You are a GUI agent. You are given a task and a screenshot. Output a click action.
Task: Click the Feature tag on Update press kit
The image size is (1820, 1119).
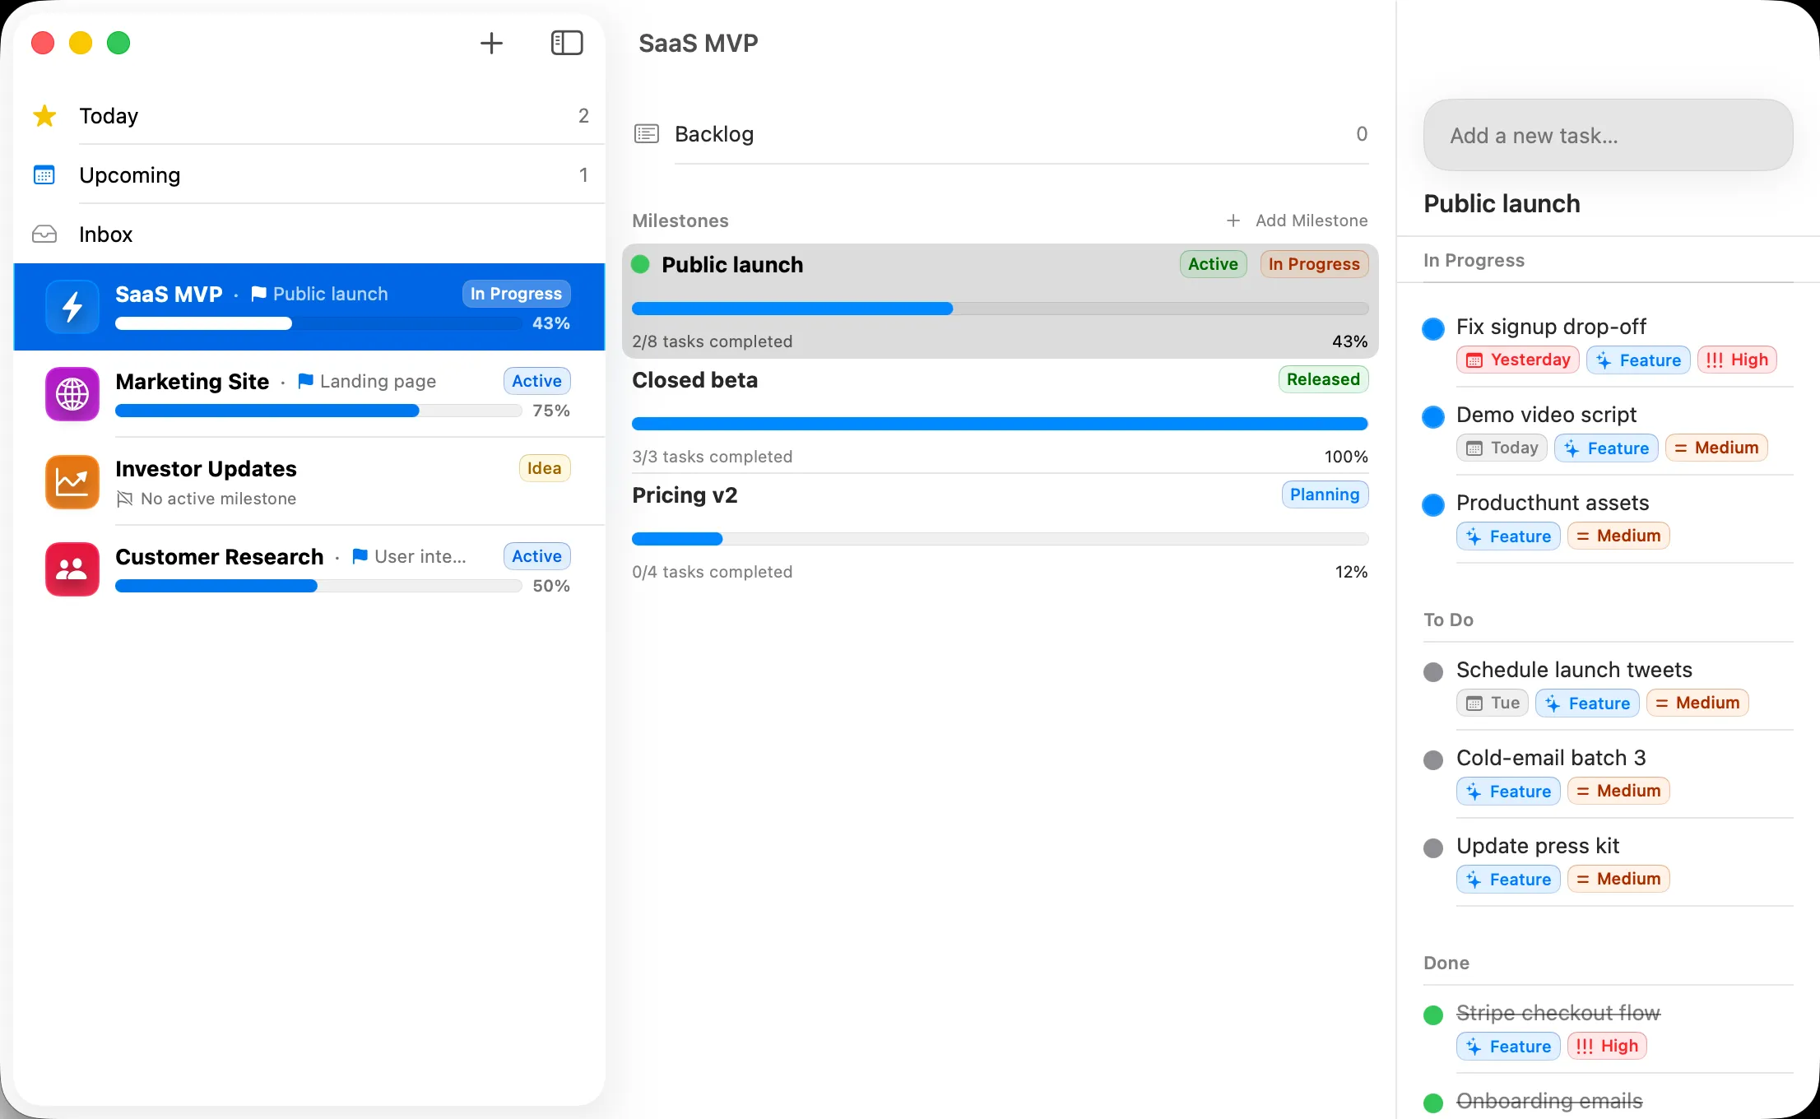[x=1508, y=879]
